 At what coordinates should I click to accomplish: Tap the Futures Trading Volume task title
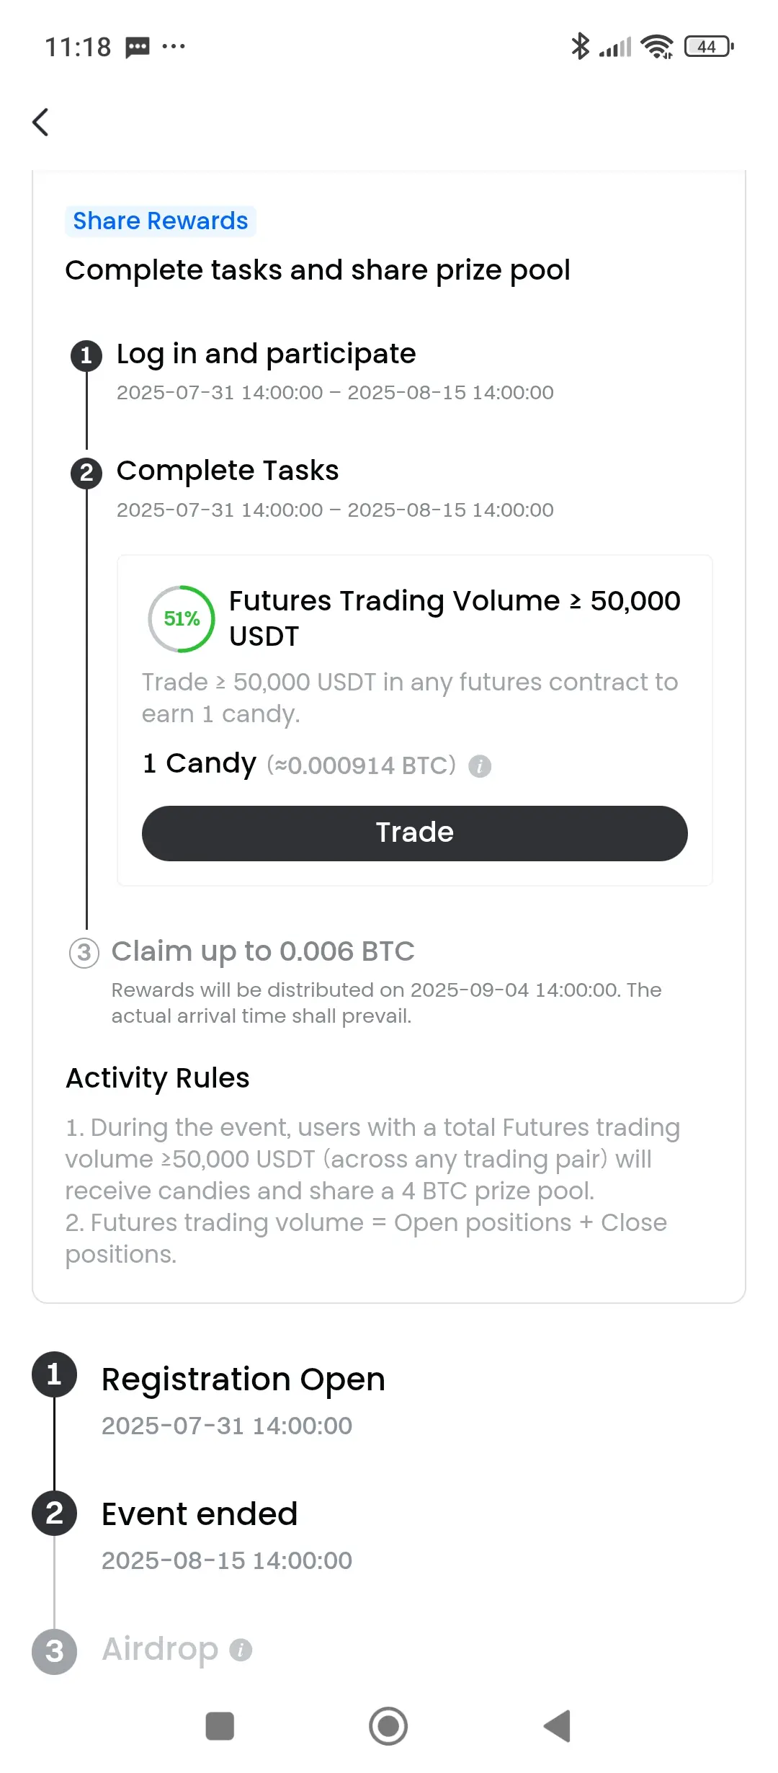(455, 618)
